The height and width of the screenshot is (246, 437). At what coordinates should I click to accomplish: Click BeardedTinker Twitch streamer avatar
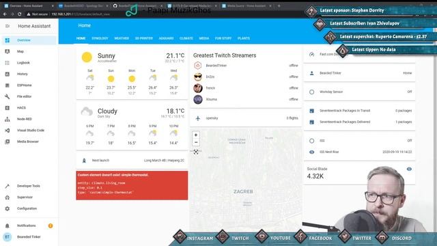point(197,66)
